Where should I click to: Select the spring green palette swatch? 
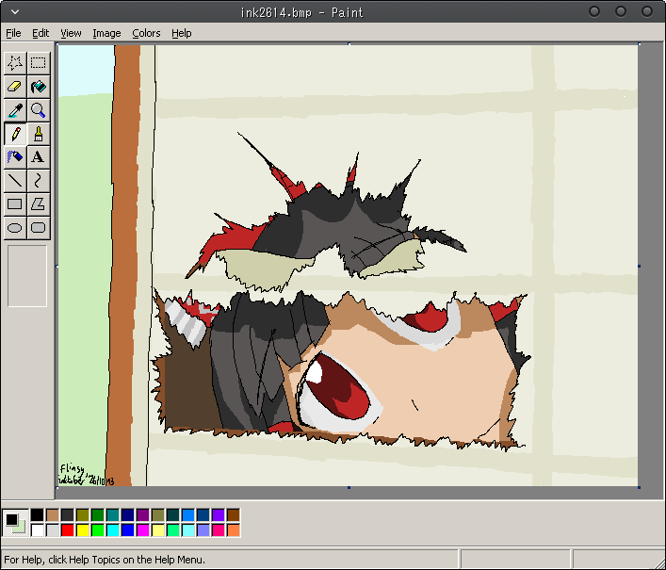[173, 530]
